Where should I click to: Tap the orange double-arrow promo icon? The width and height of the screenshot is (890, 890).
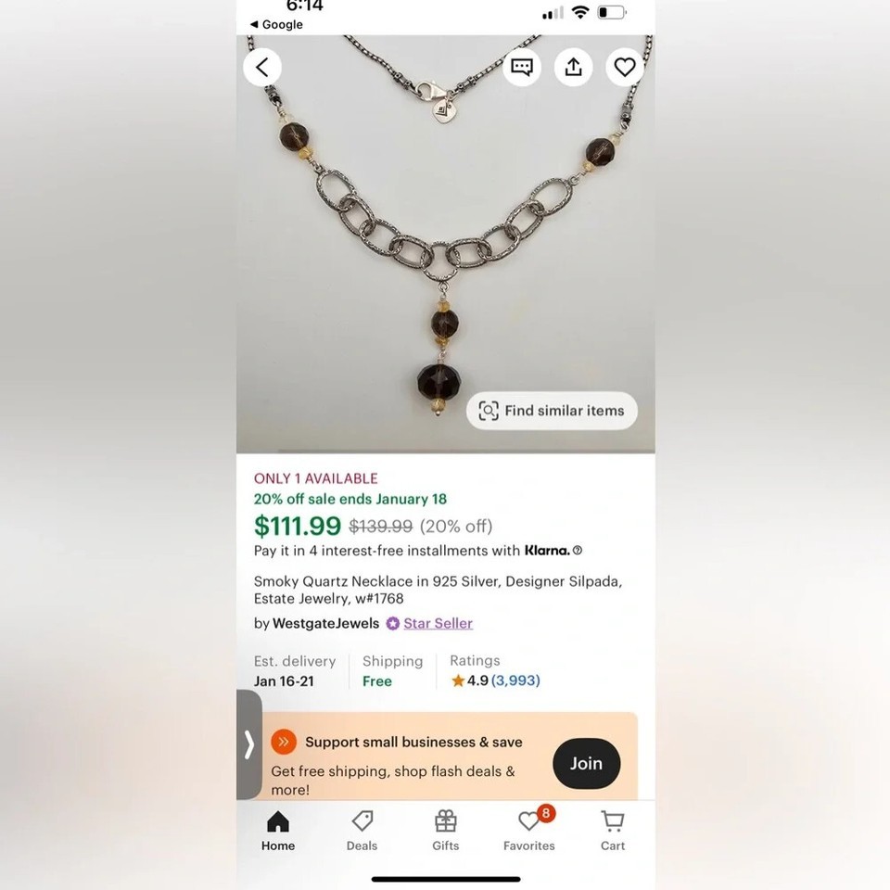coord(284,742)
